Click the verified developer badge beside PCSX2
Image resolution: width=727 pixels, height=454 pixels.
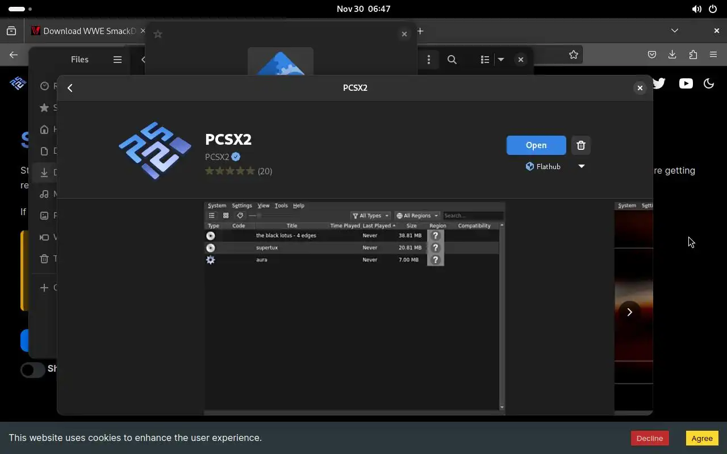pos(236,157)
